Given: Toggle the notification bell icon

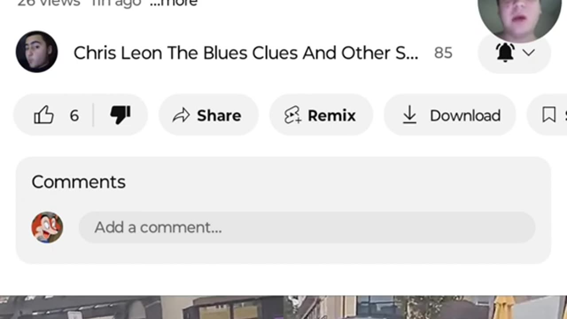Looking at the screenshot, I should click(x=505, y=53).
